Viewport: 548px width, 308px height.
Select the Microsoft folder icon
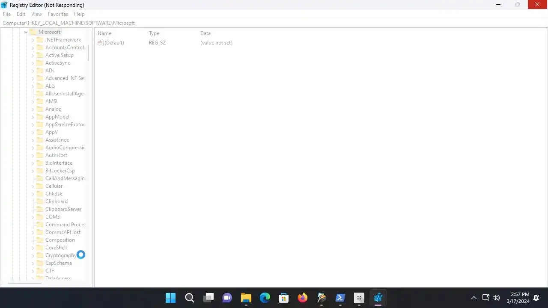[33, 32]
